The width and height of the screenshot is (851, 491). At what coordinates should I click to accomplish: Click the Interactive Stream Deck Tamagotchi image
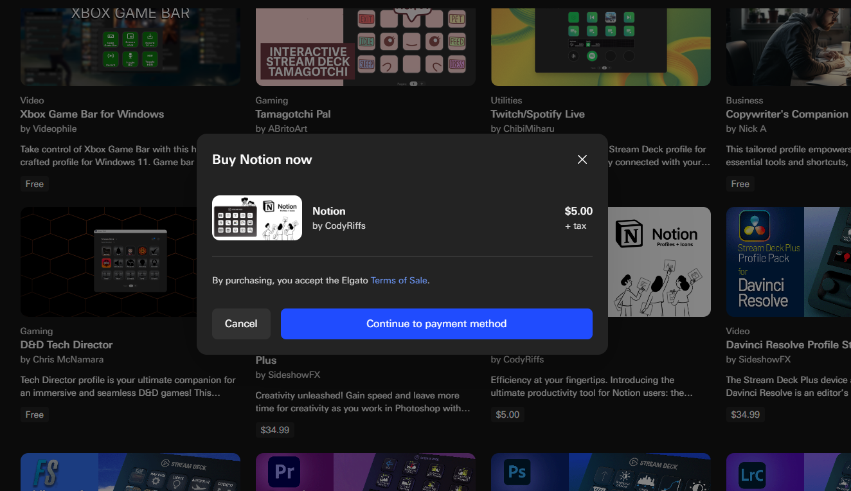pyautogui.click(x=366, y=47)
